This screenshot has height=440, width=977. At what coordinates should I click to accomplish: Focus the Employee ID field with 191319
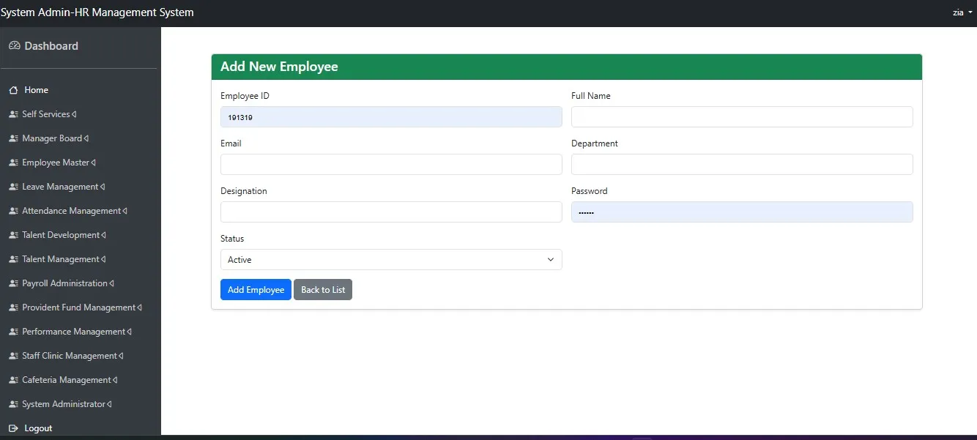coord(391,117)
